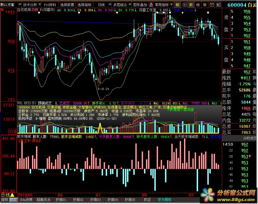This screenshot has height=204, width=258.
Task: Click sell level 1 price 952
Action: [x=247, y=35]
